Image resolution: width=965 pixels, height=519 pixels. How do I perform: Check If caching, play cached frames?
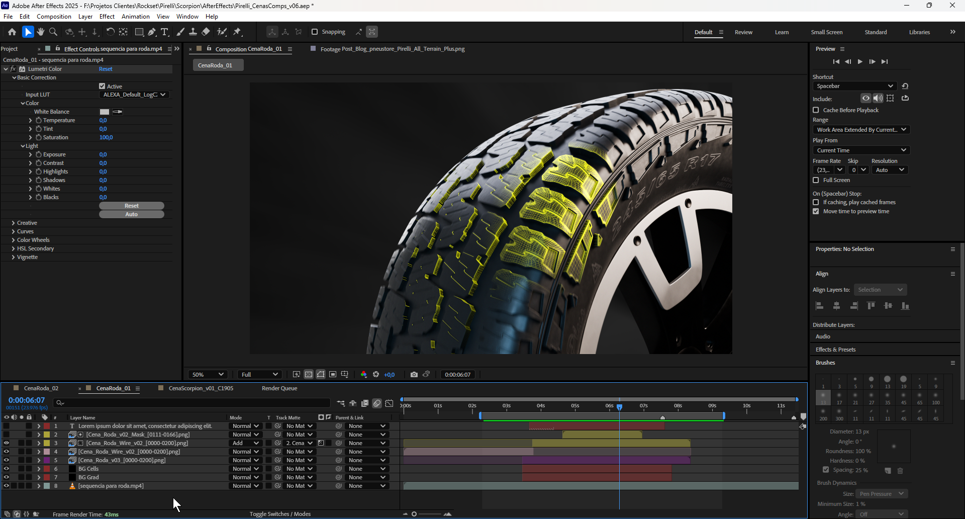point(816,202)
